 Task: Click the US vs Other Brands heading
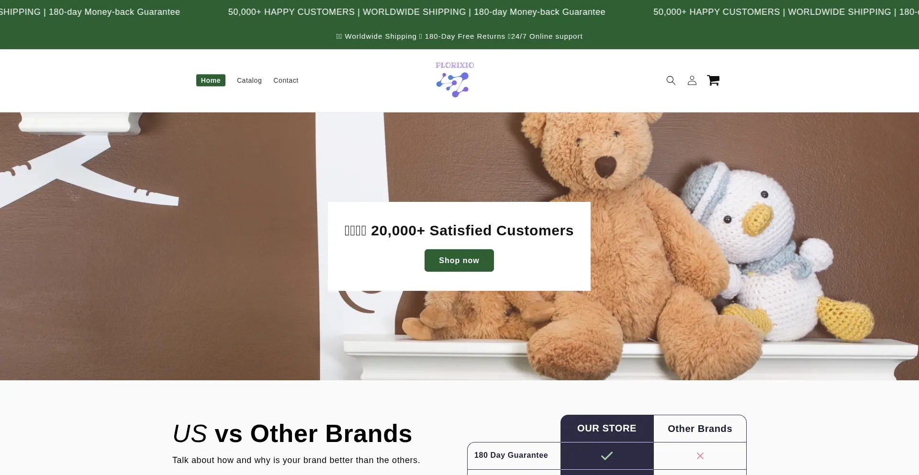coord(292,433)
